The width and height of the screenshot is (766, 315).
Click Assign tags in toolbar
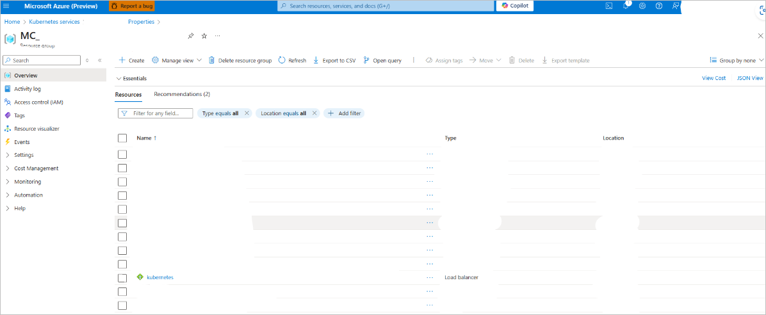tap(444, 61)
